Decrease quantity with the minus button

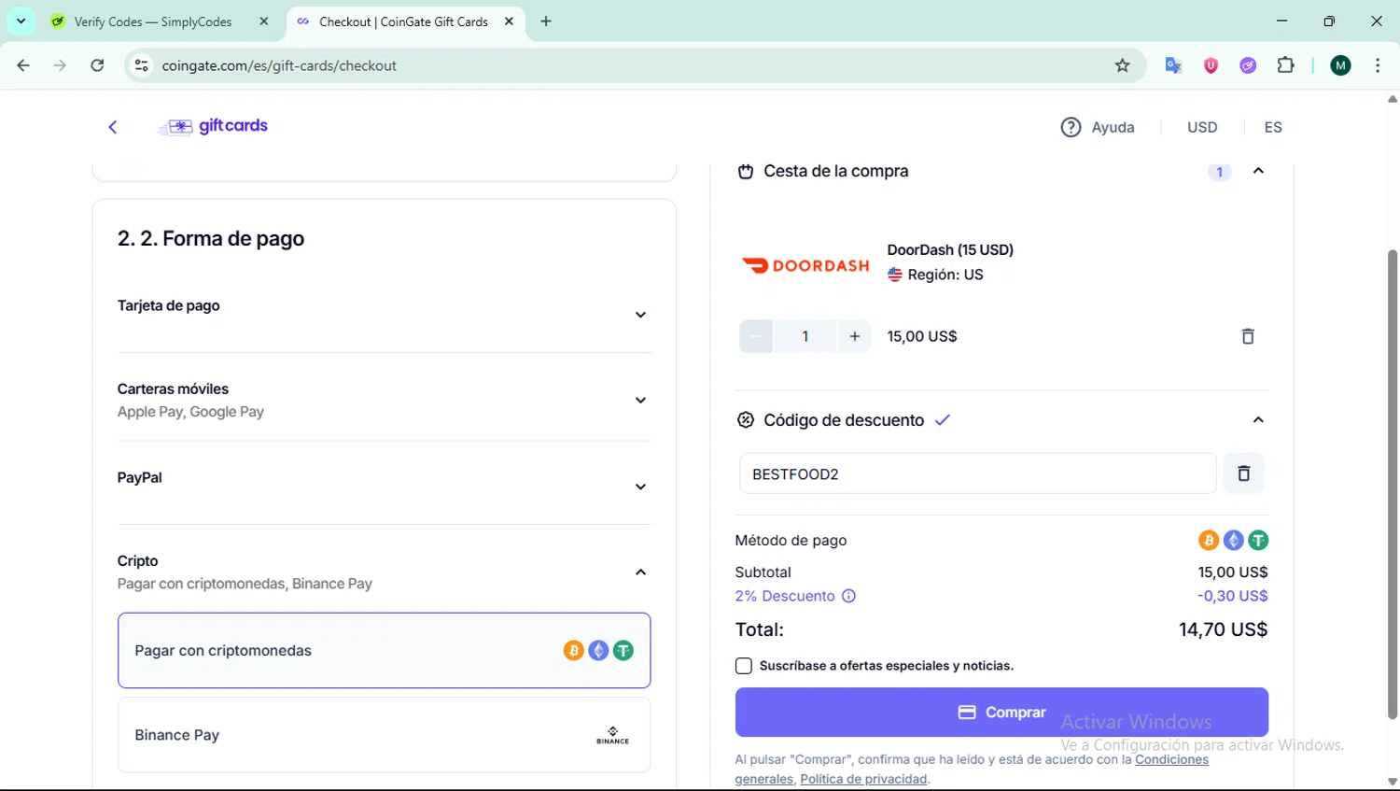[x=756, y=336]
